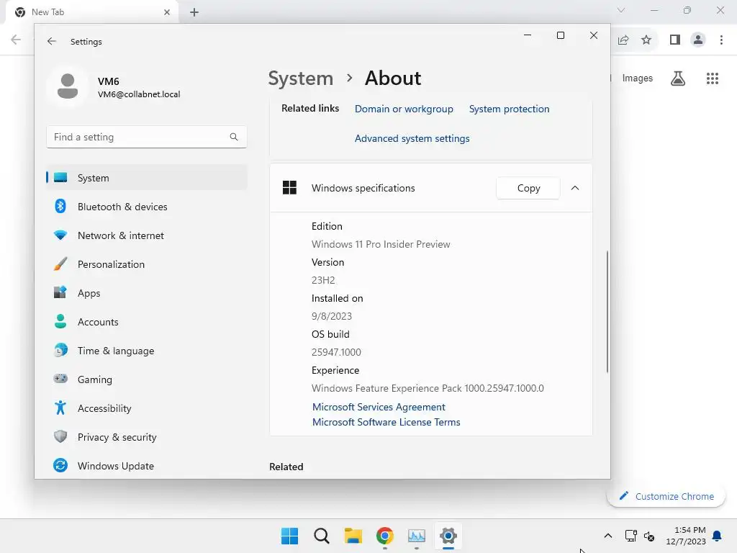The image size is (737, 553).
Task: Navigate to System breadcrumb
Action: (301, 78)
